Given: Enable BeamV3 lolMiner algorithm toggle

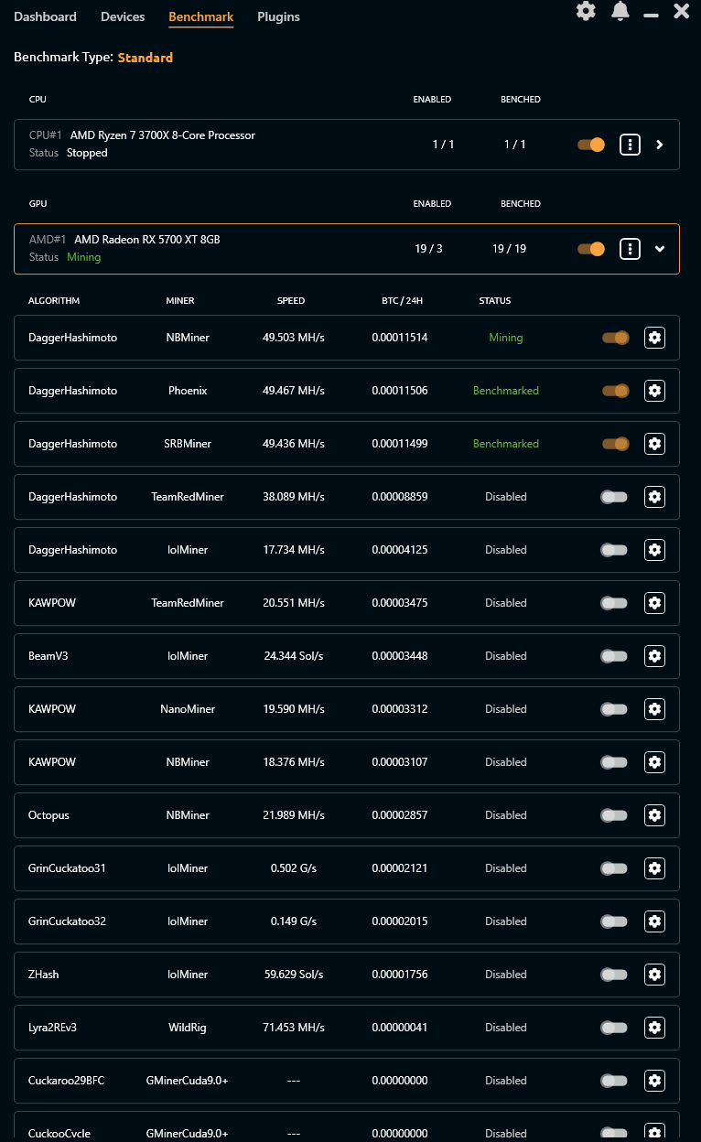Looking at the screenshot, I should (x=614, y=656).
